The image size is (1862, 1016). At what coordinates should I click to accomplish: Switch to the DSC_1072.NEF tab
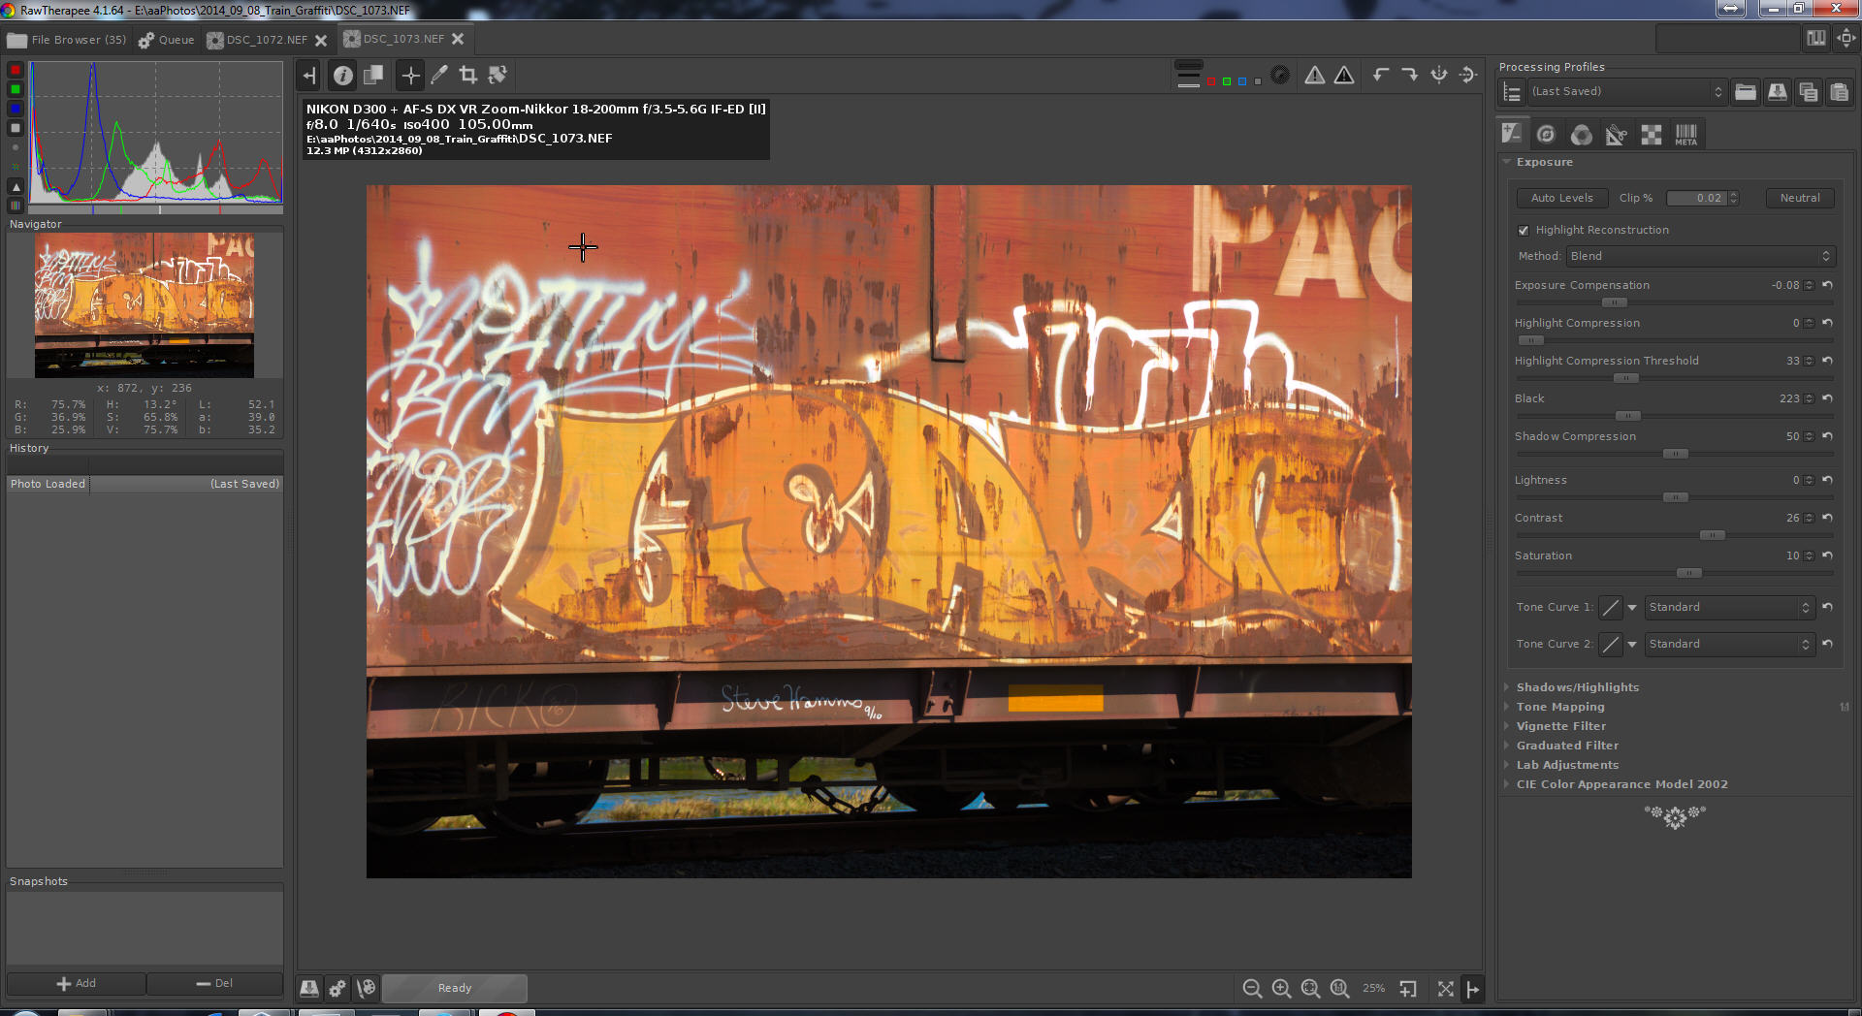coord(266,40)
